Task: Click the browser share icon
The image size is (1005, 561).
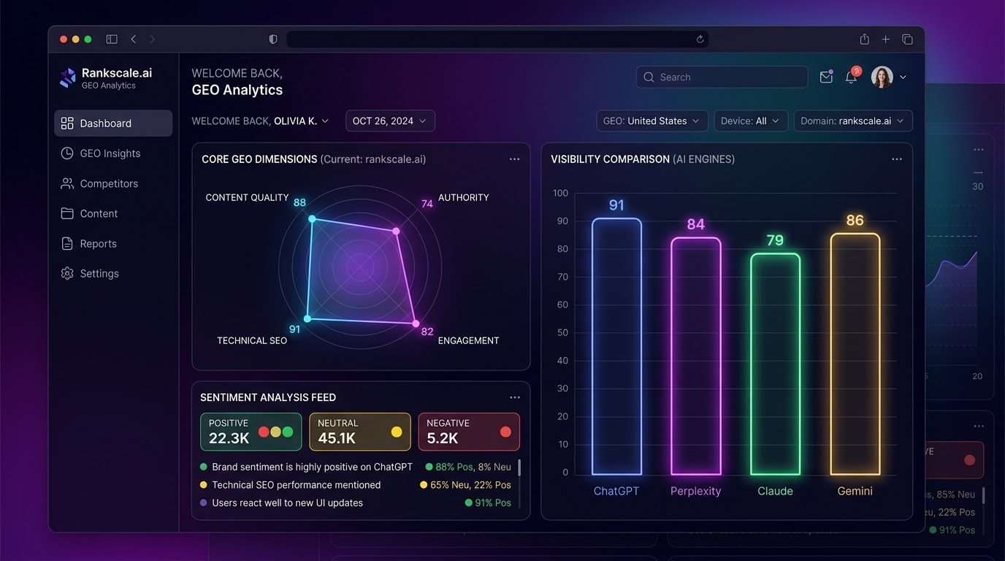Action: [864, 39]
